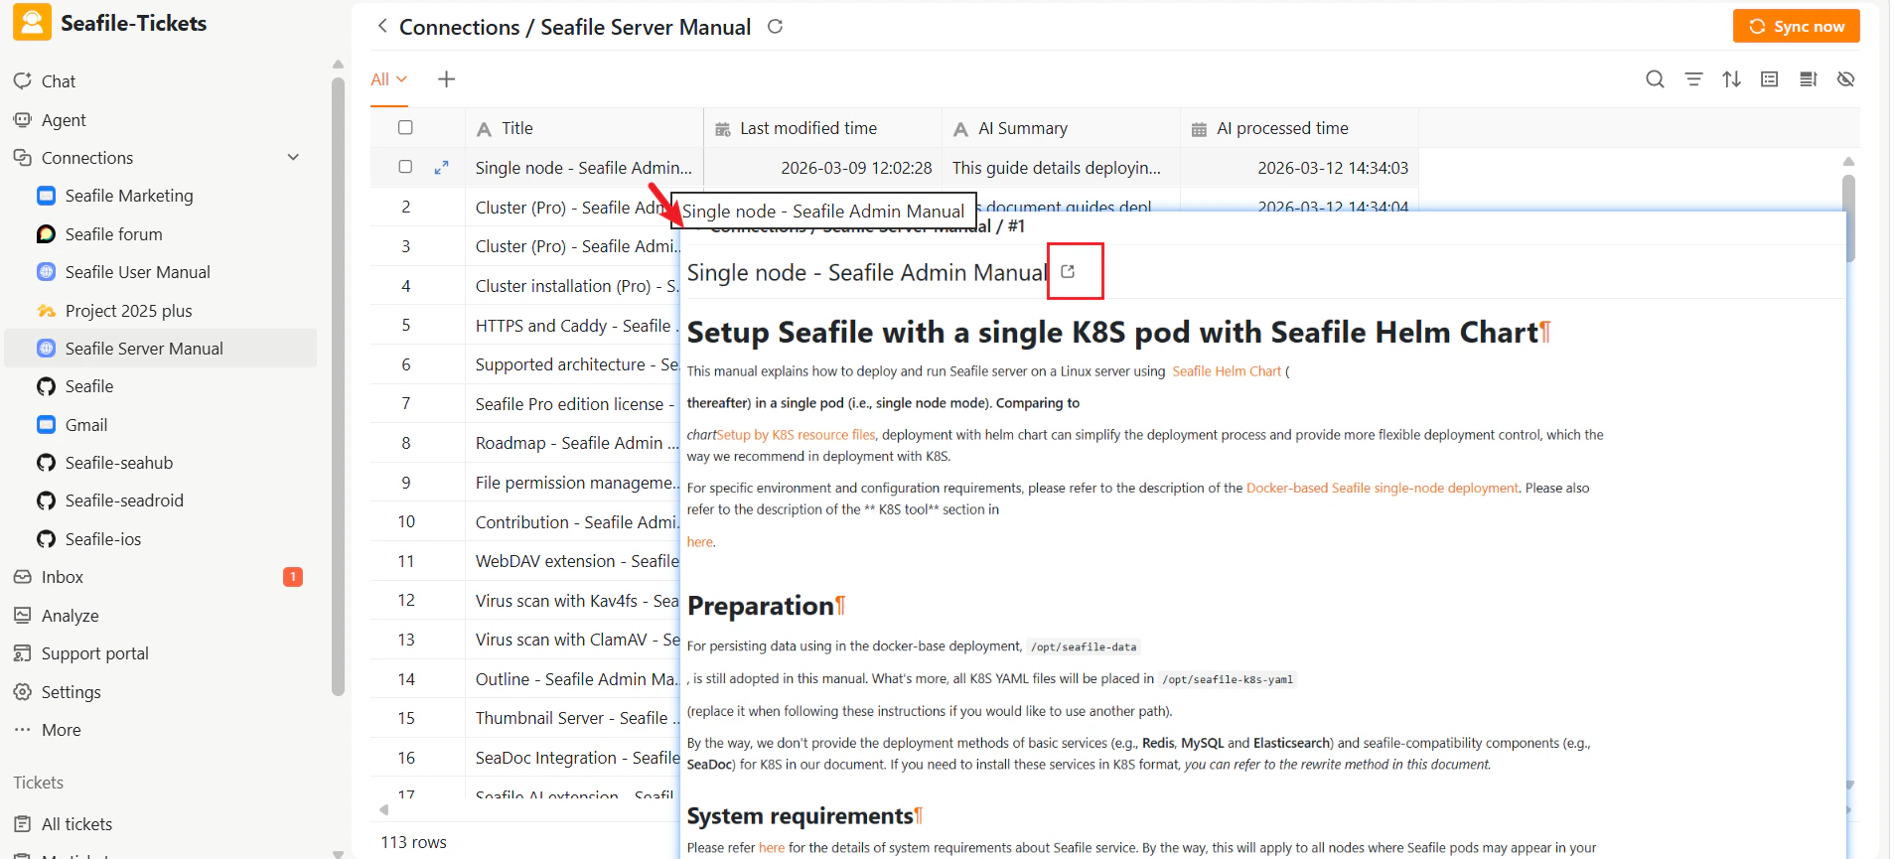Collapse the Connections chevron
The image size is (1895, 859).
point(293,158)
